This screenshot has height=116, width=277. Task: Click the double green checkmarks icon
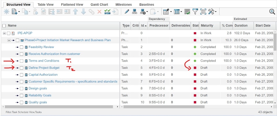108,12
